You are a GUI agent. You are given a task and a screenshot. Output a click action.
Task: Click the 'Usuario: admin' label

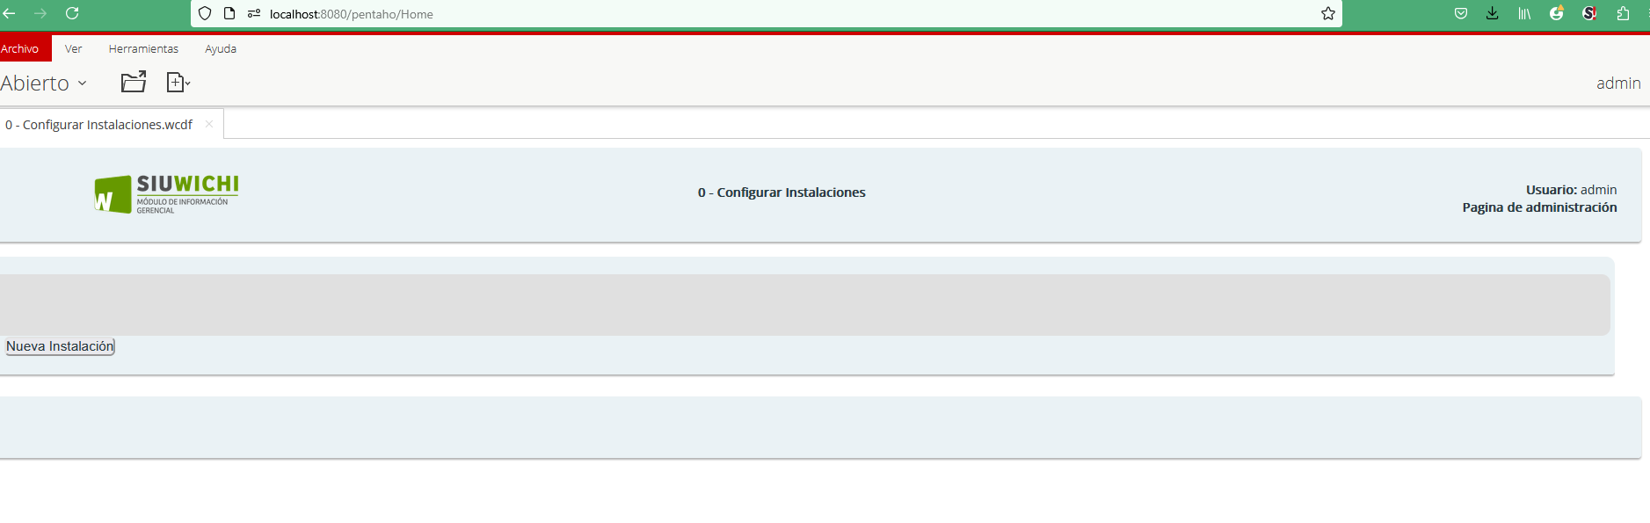point(1571,190)
